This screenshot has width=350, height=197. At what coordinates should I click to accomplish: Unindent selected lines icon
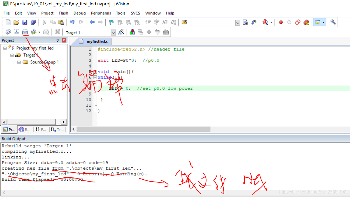point(157,22)
